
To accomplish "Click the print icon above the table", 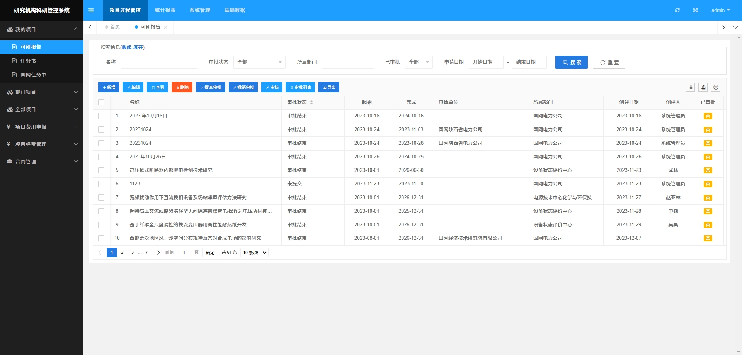I will 715,87.
